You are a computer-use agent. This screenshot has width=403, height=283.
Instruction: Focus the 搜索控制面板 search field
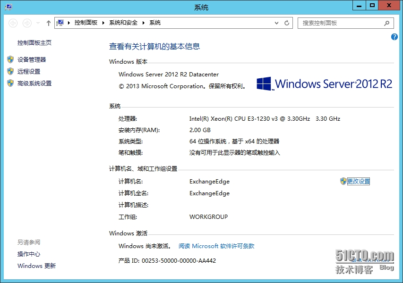pos(340,23)
